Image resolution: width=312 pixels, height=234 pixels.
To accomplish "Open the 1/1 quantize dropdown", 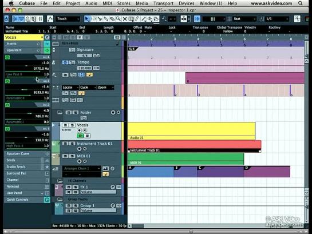I will click(x=277, y=19).
